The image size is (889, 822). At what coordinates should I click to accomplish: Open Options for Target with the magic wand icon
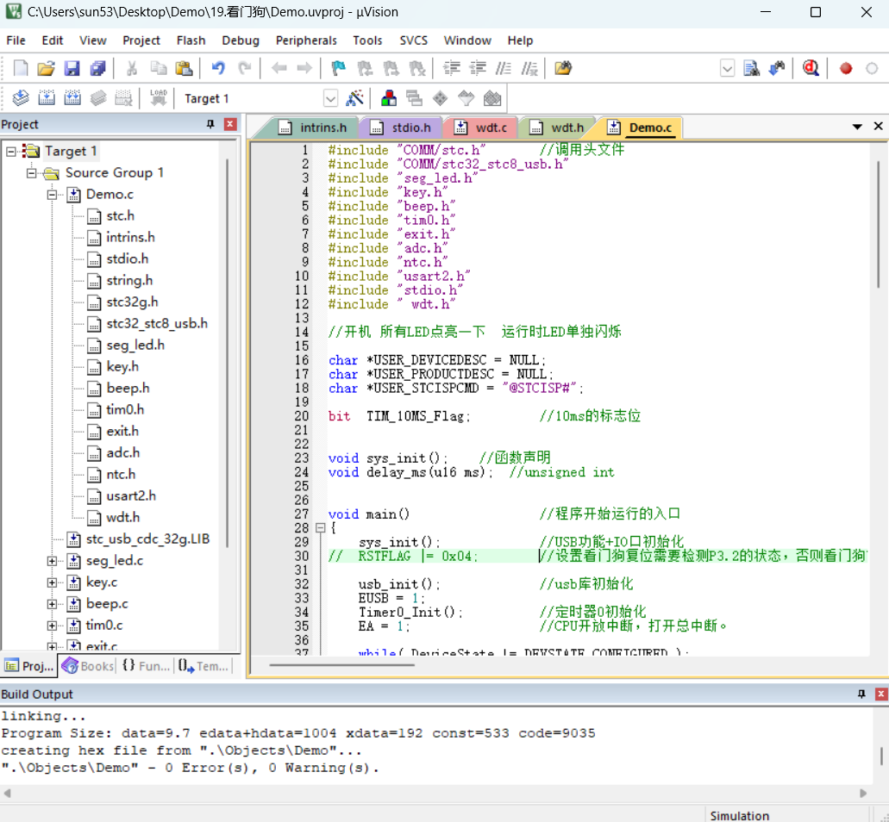pos(355,98)
